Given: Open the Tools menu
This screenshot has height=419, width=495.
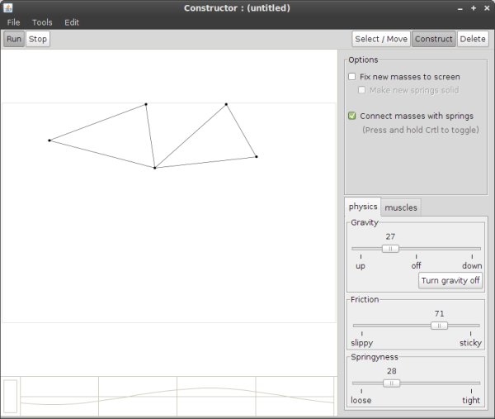Looking at the screenshot, I should (x=42, y=22).
